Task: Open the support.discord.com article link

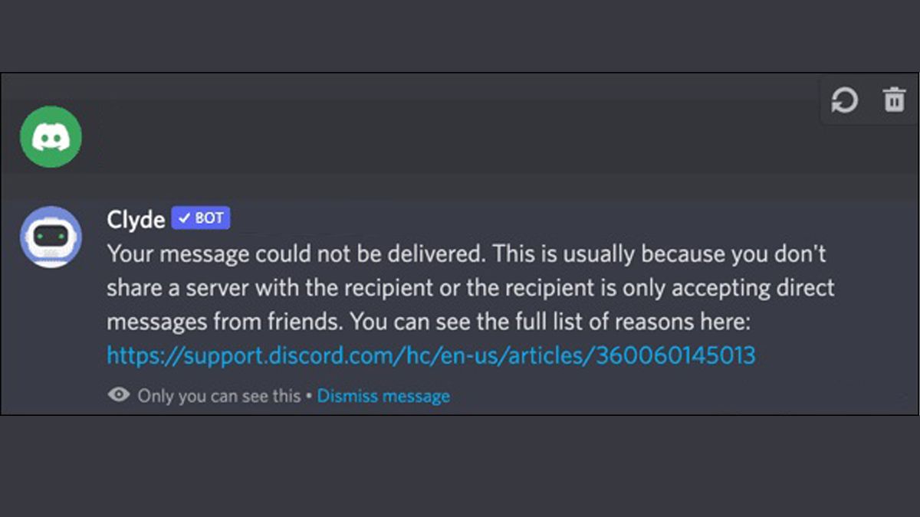Action: pyautogui.click(x=429, y=355)
